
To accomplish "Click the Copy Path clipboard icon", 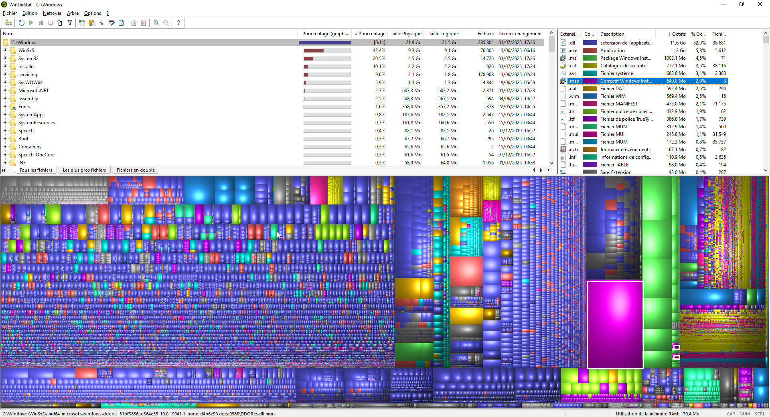I will (x=92, y=23).
